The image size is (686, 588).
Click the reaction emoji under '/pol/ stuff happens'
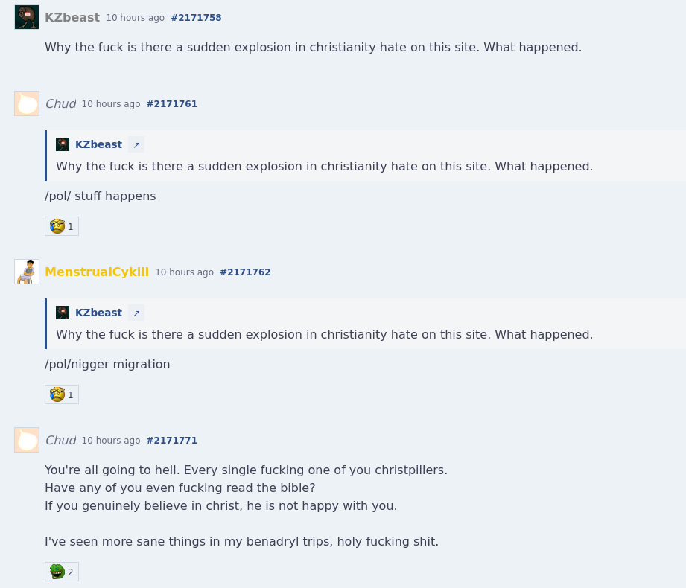(x=57, y=226)
